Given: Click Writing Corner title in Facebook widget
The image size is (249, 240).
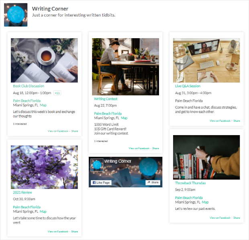Looking at the screenshot, I should coord(118,161).
